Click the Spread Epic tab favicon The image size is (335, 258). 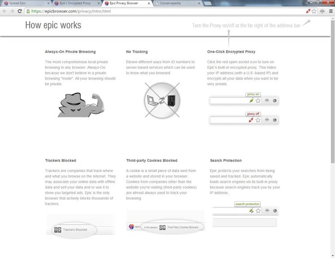click(x=6, y=3)
